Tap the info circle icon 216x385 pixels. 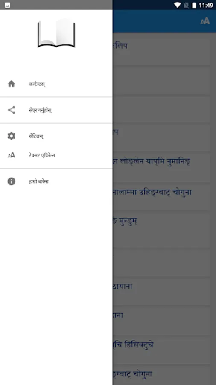11,181
